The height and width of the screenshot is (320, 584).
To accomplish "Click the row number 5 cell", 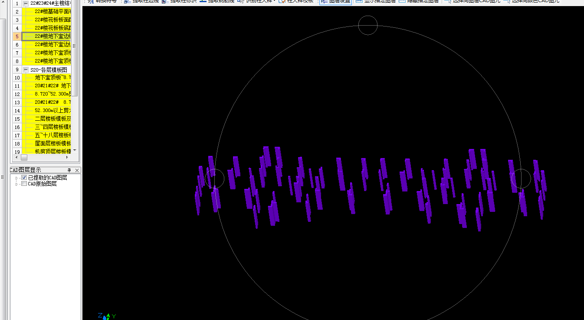I will coord(16,36).
